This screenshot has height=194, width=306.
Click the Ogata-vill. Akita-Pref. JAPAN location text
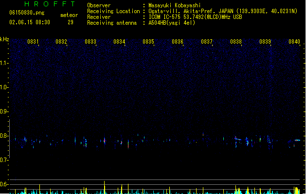[223, 11]
